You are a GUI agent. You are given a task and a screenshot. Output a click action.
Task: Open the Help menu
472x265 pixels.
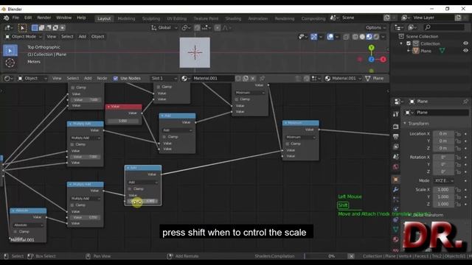[81, 18]
